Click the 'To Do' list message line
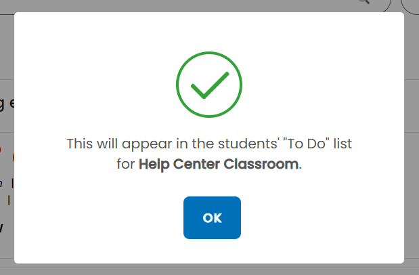 click(209, 144)
